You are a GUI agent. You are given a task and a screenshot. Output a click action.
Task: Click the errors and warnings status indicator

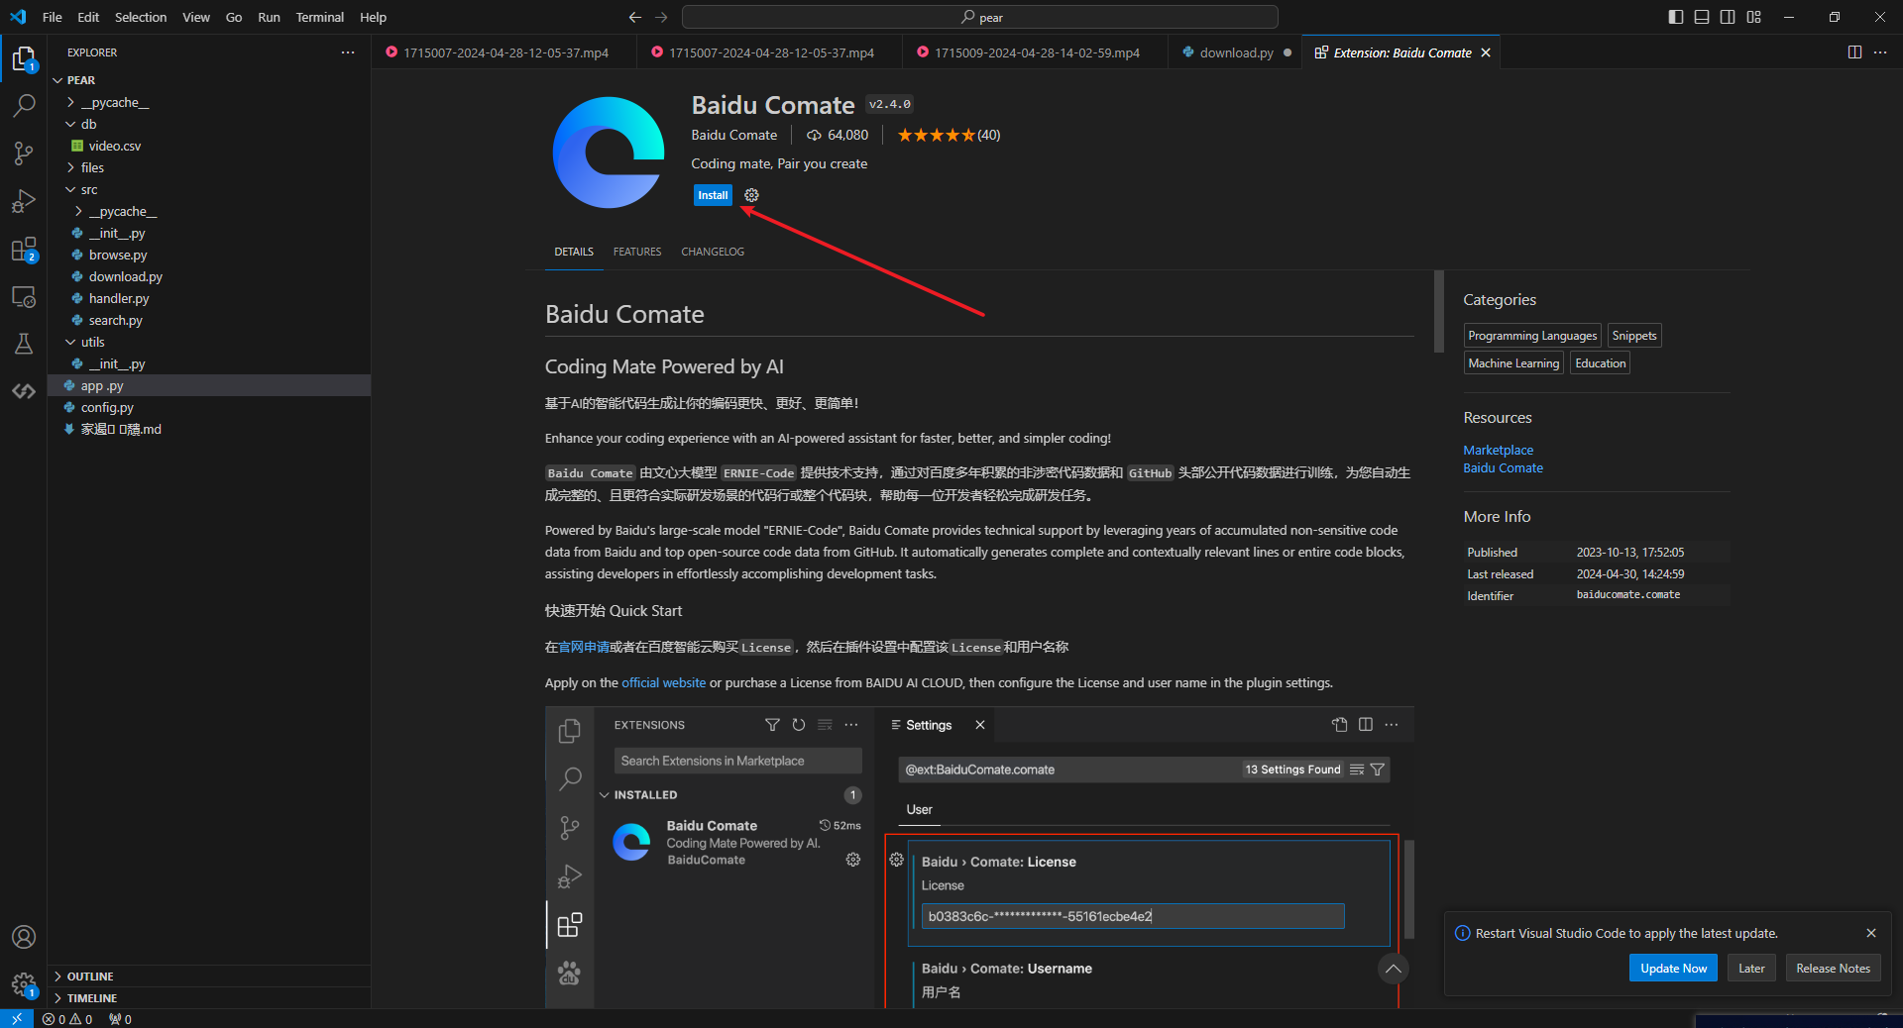tap(67, 1019)
